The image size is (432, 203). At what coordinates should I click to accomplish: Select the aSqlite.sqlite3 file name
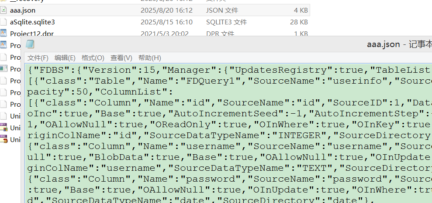click(32, 22)
